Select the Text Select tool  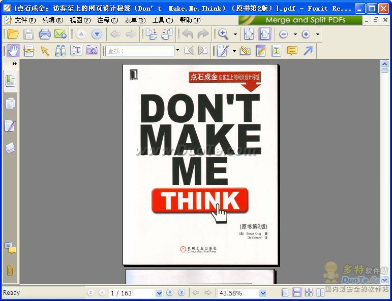point(76,51)
